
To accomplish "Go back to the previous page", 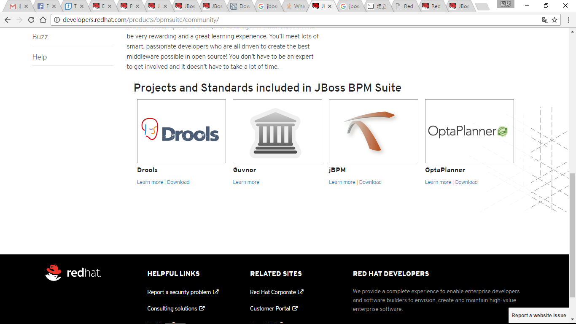I will 8,20.
